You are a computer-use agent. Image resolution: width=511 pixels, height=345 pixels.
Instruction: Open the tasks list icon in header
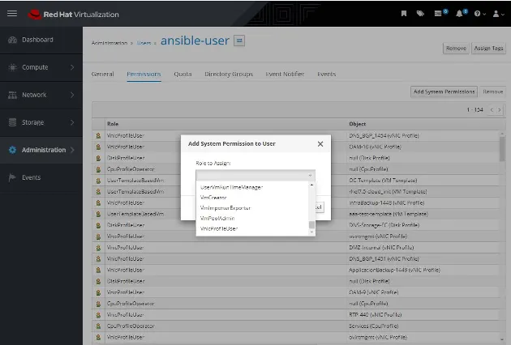tap(438, 13)
